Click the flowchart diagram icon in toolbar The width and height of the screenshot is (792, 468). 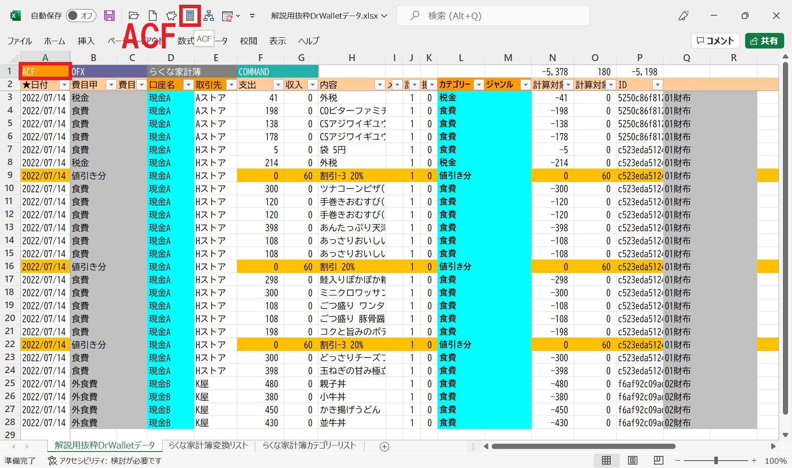point(209,16)
